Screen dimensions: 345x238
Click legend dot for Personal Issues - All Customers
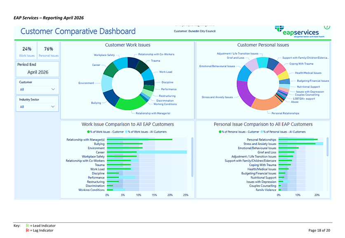[262, 132]
